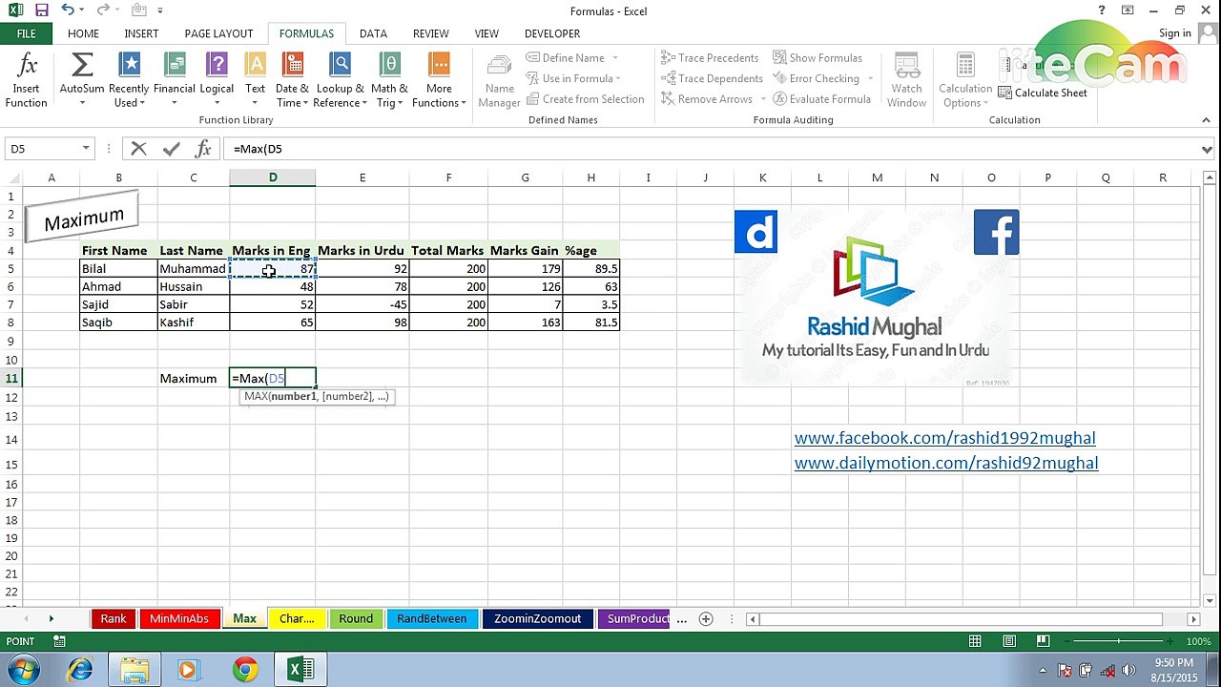Image resolution: width=1221 pixels, height=687 pixels.
Task: Open Math & Trig functions
Action: pos(389,80)
